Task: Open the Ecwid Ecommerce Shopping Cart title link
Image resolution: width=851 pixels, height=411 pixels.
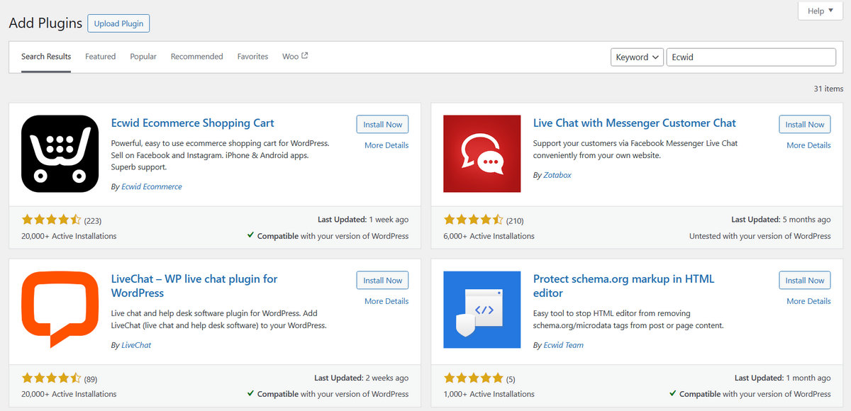Action: (x=193, y=123)
